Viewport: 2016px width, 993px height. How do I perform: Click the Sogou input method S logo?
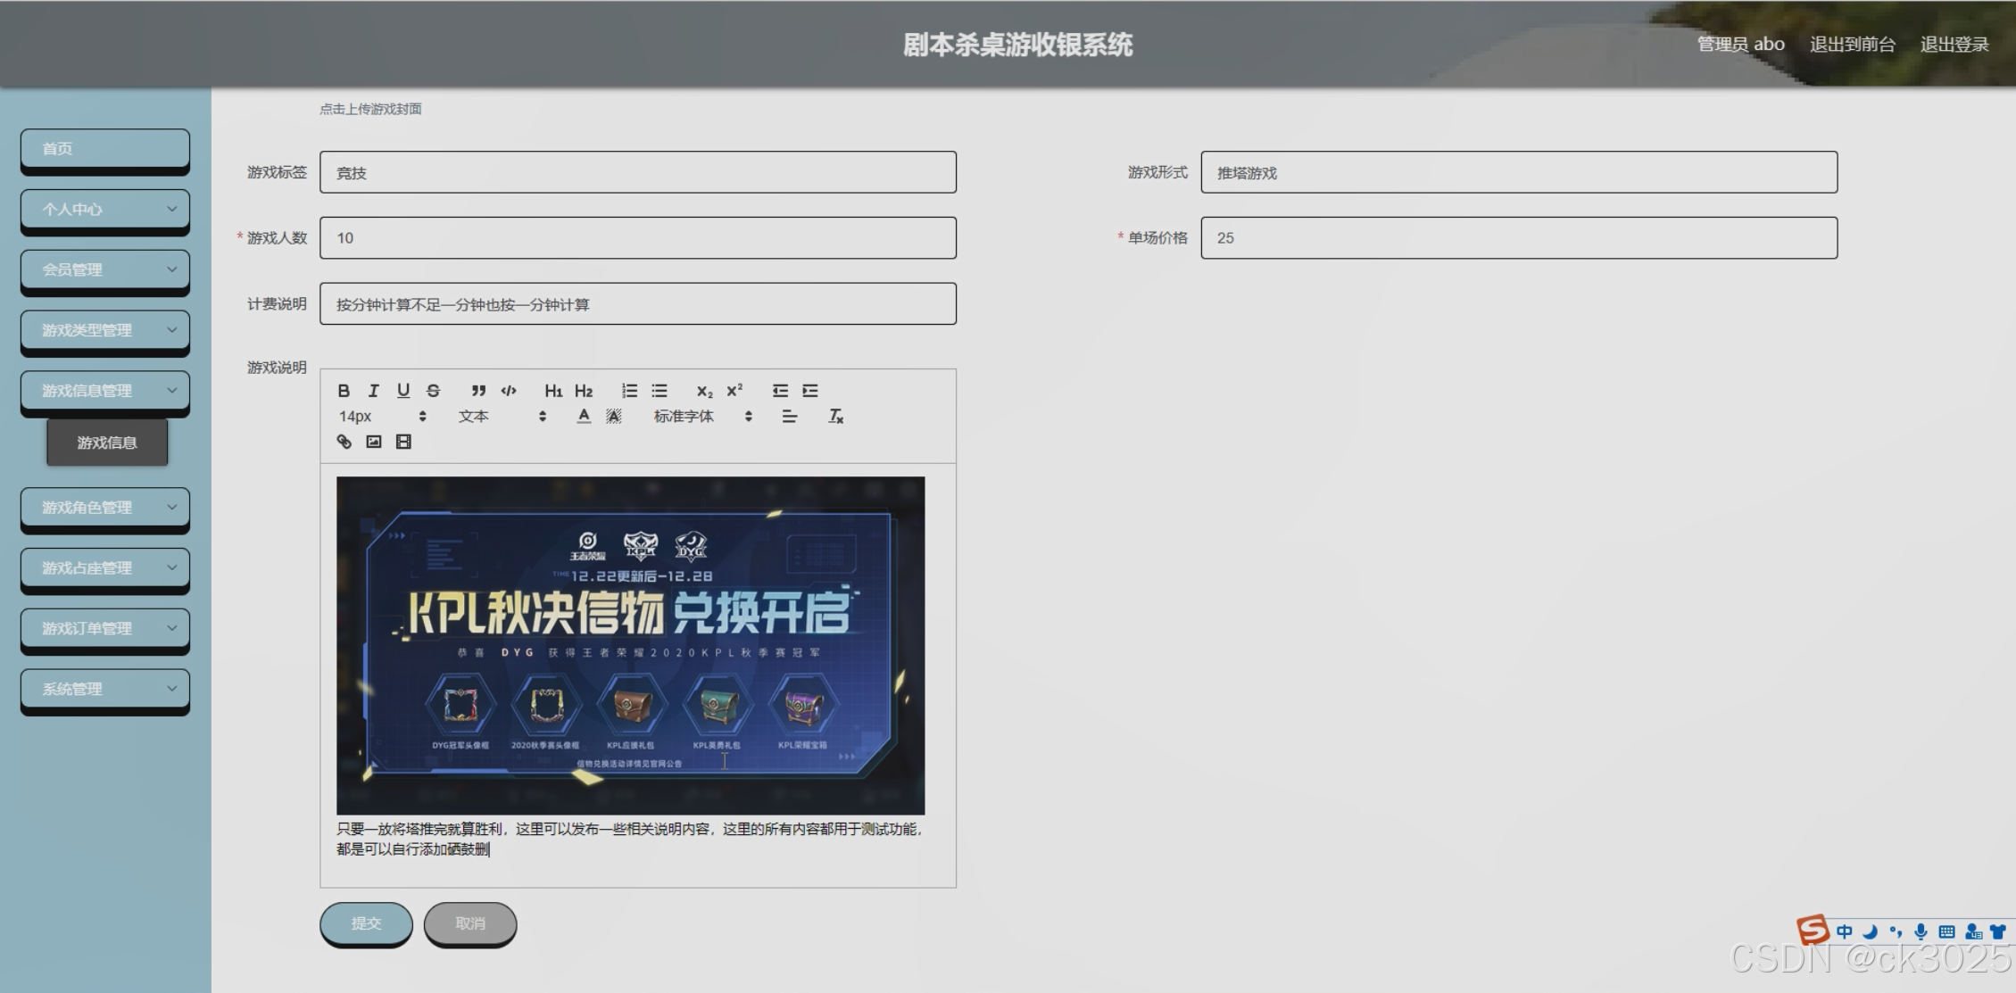tap(1813, 930)
